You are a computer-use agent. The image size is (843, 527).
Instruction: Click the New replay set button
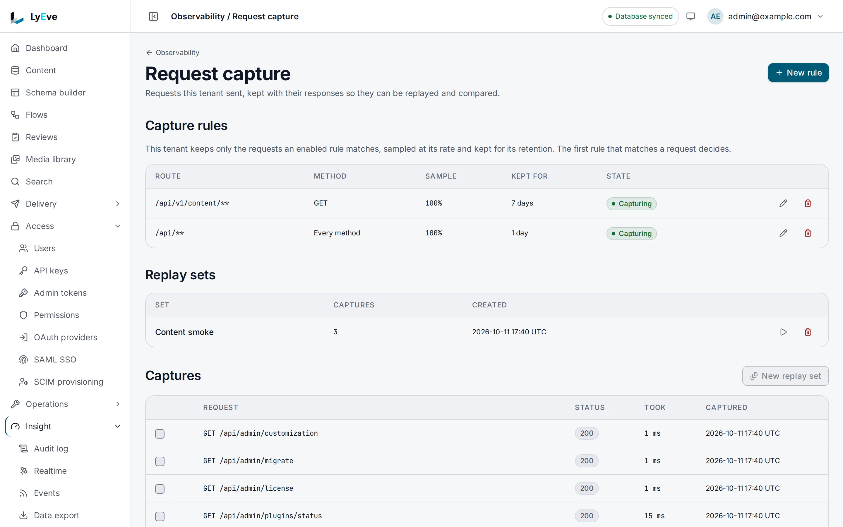785,376
